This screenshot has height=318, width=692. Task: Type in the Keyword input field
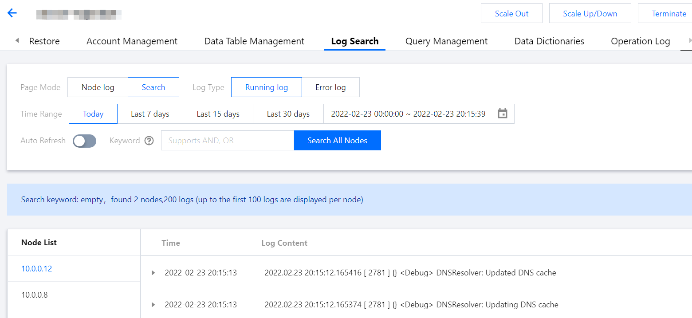(227, 141)
